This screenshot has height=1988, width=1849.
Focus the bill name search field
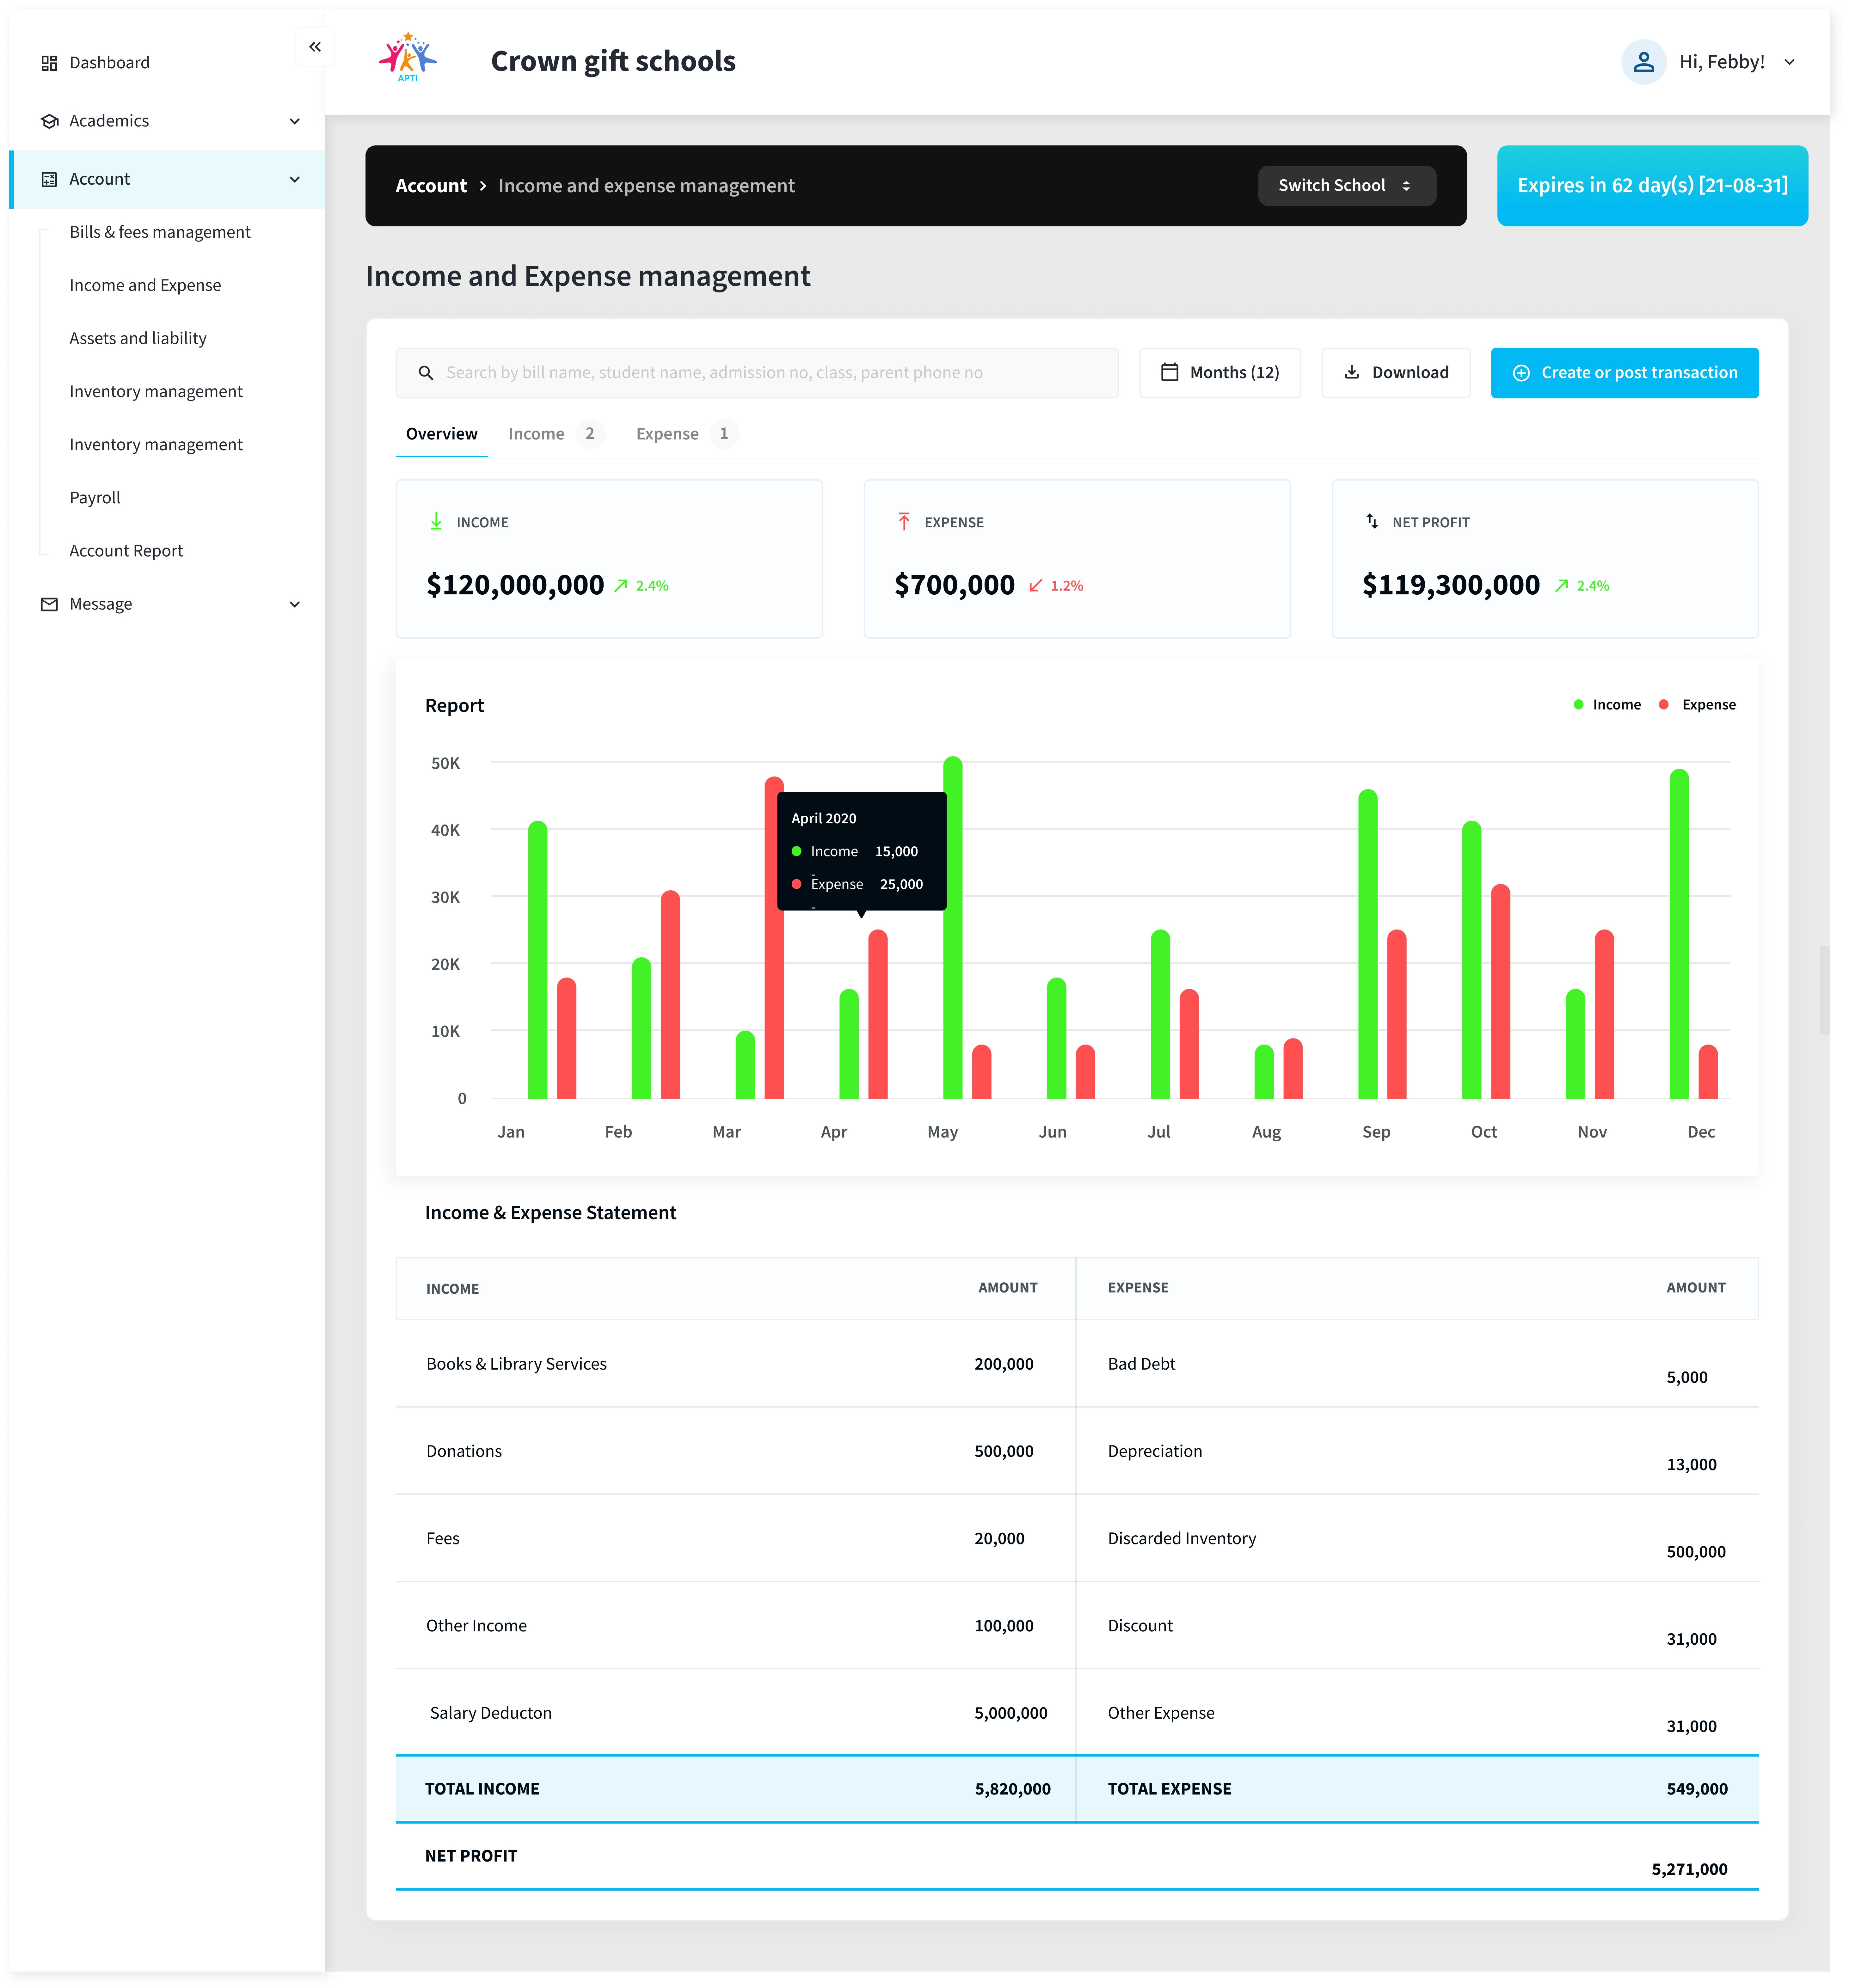(x=770, y=373)
